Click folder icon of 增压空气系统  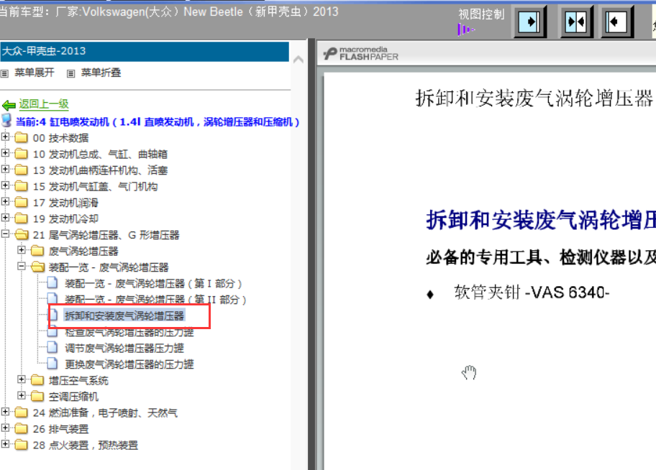pos(37,380)
